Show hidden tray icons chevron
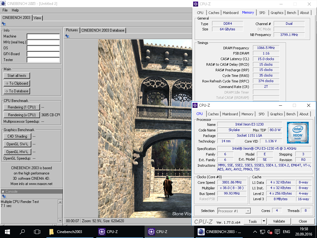 click(x=255, y=232)
